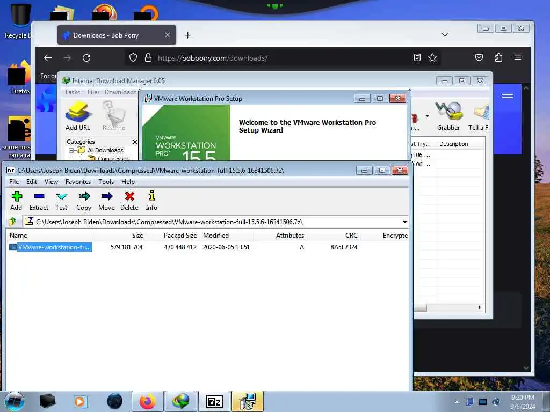Viewport: 550px width, 412px height.
Task: Select the Copy tool in 7-Zip
Action: tap(84, 201)
